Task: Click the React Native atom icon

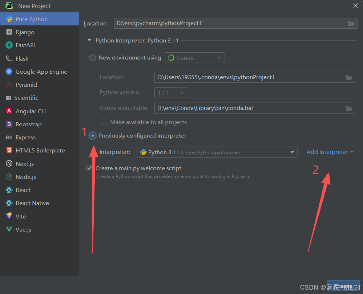Action: (9, 203)
